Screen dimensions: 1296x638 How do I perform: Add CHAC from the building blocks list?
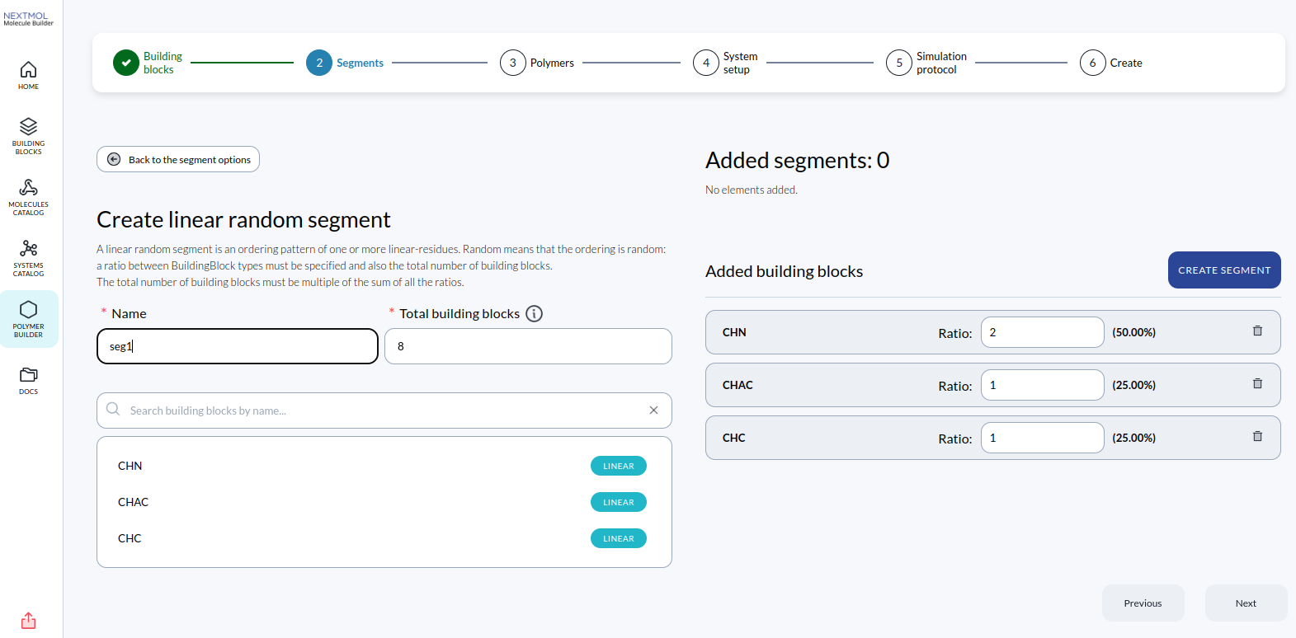click(134, 502)
